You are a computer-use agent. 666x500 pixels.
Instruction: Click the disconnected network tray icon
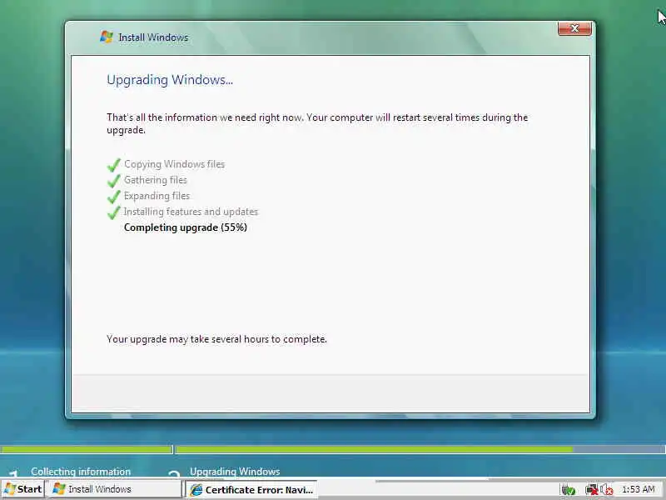click(591, 490)
